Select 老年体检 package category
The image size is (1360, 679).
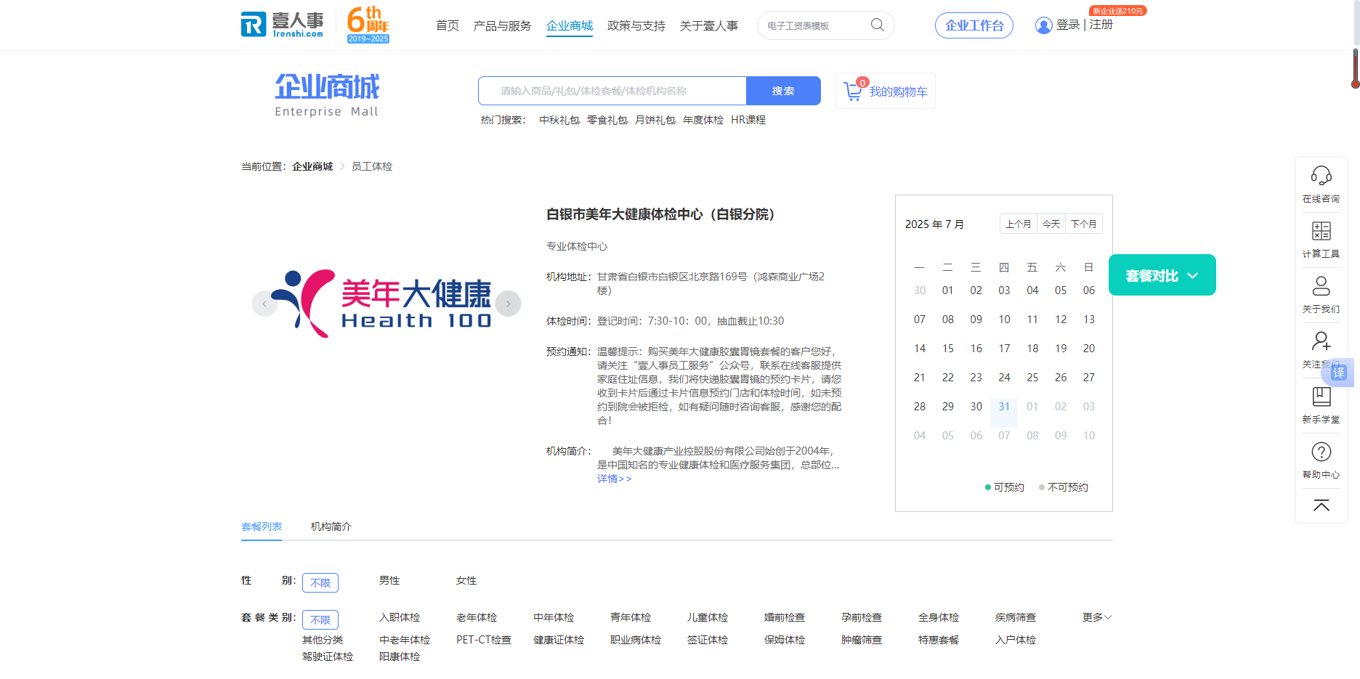click(477, 617)
